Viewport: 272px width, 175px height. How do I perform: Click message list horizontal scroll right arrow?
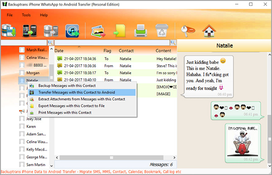[175, 158]
